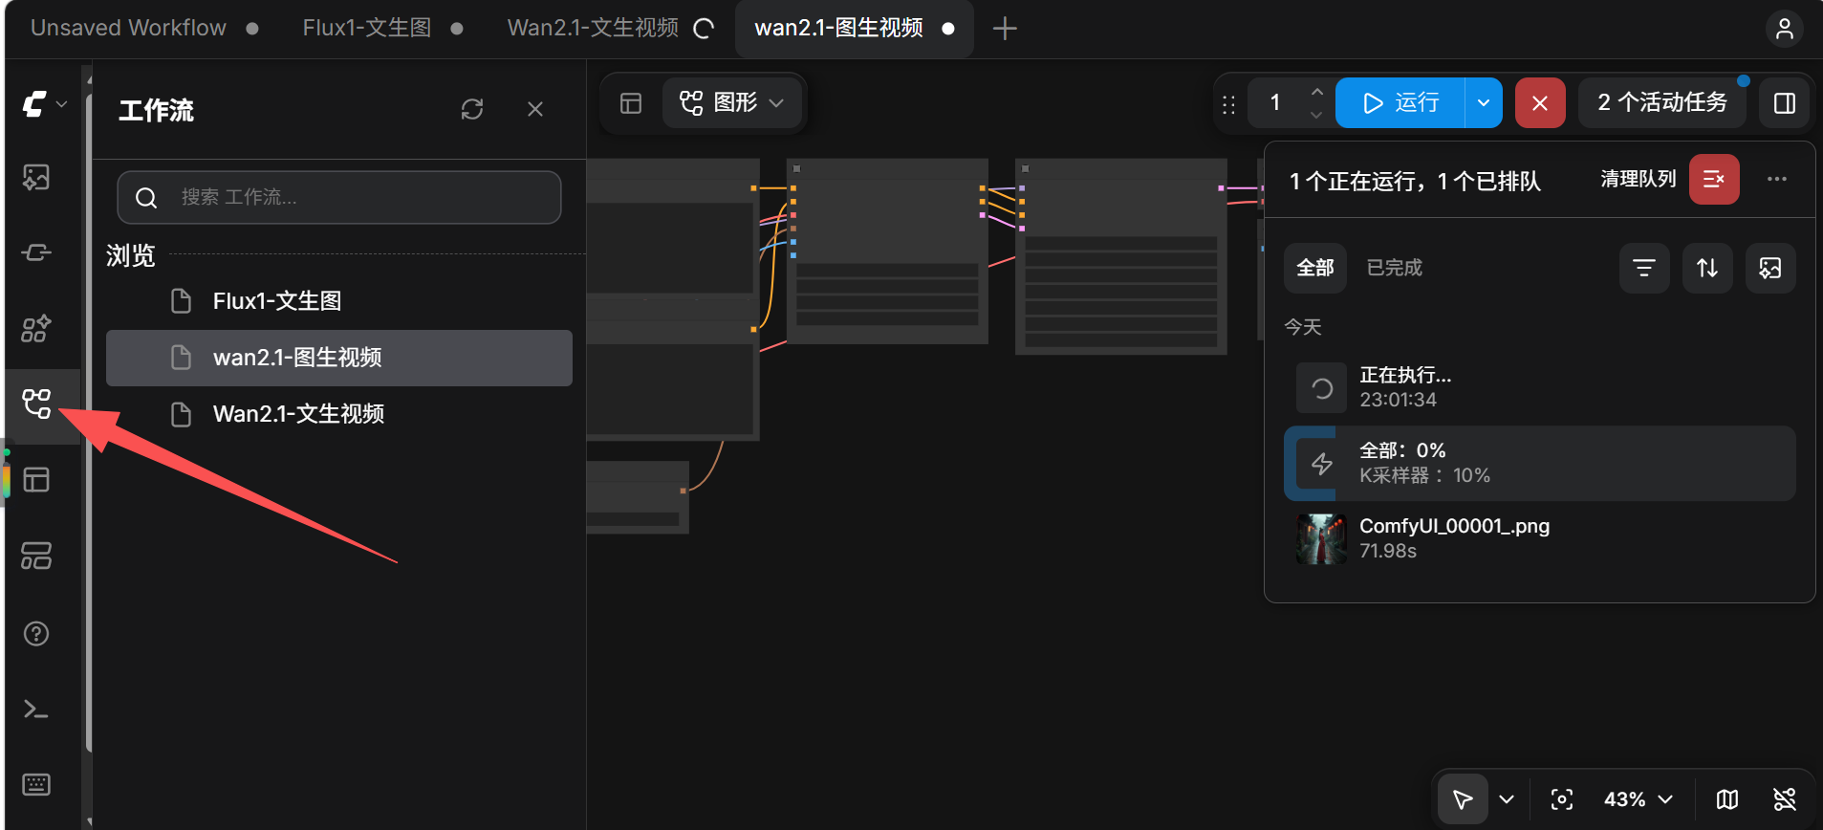Select wan2.1-图生视频 in the browse list
Screen dimensions: 1823x830
click(x=339, y=358)
